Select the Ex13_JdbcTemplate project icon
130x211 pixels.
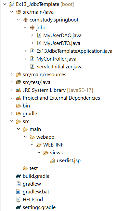pyautogui.click(x=12, y=4)
